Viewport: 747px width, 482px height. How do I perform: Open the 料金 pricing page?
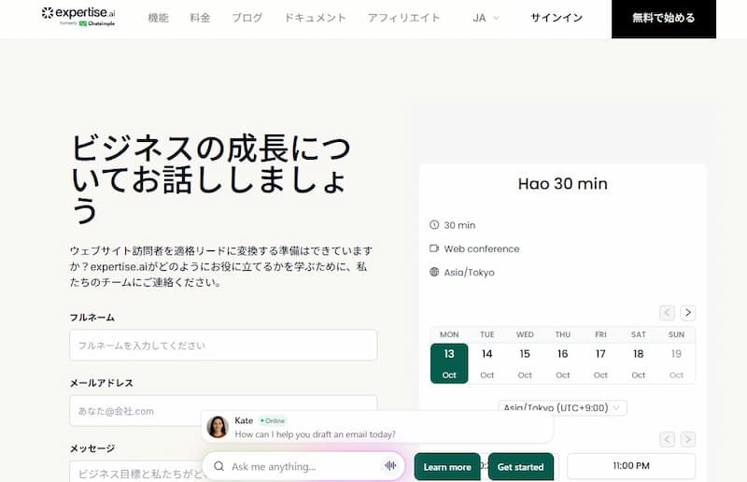[200, 18]
